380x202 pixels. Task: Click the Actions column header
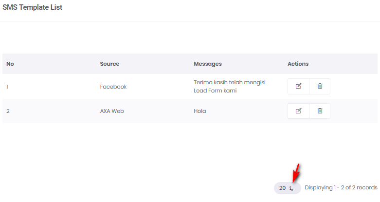[x=298, y=64]
